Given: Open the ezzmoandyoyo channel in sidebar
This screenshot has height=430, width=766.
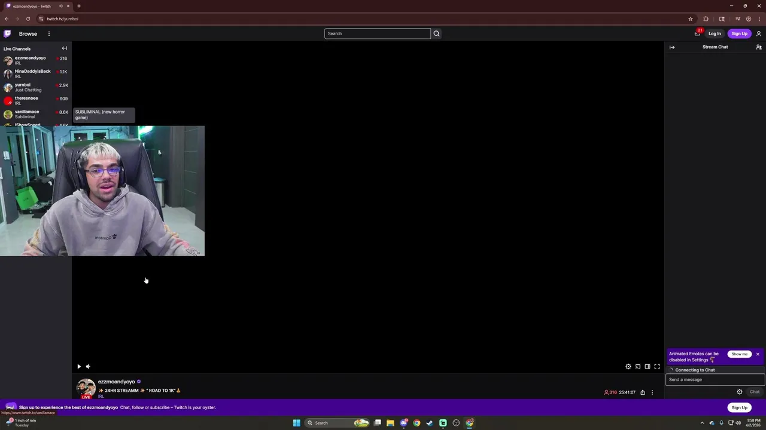Looking at the screenshot, I should pyautogui.click(x=35, y=60).
